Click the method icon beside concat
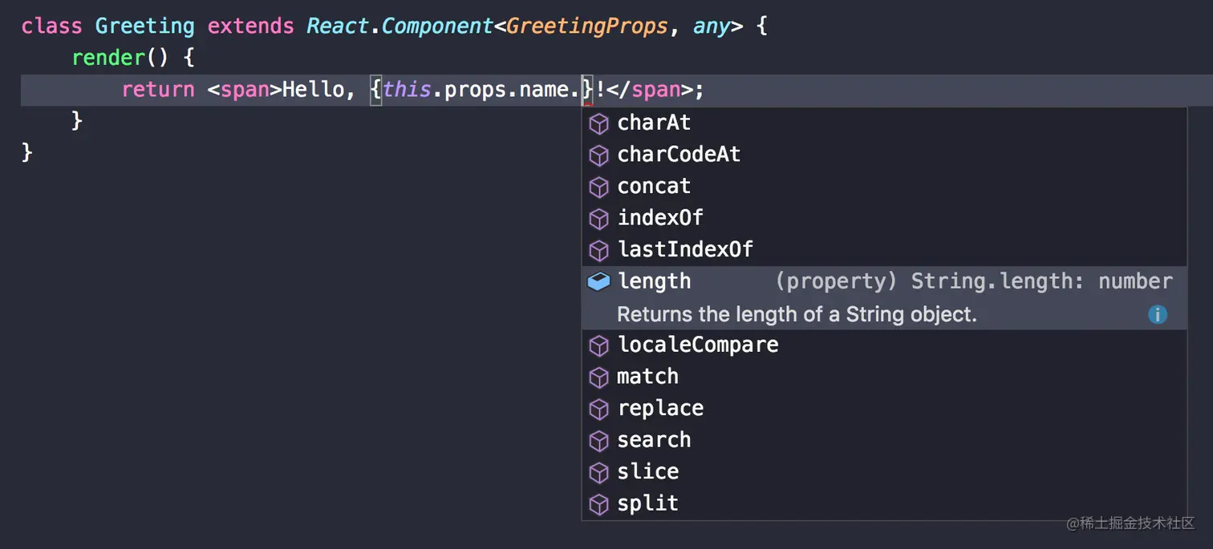This screenshot has width=1213, height=549. 598,187
